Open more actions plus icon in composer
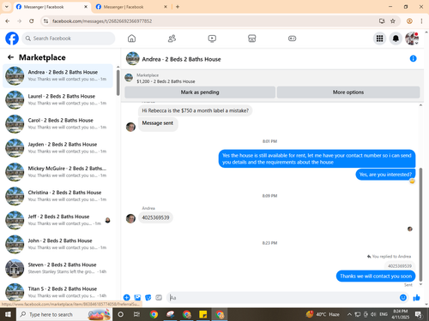 tap(127, 298)
